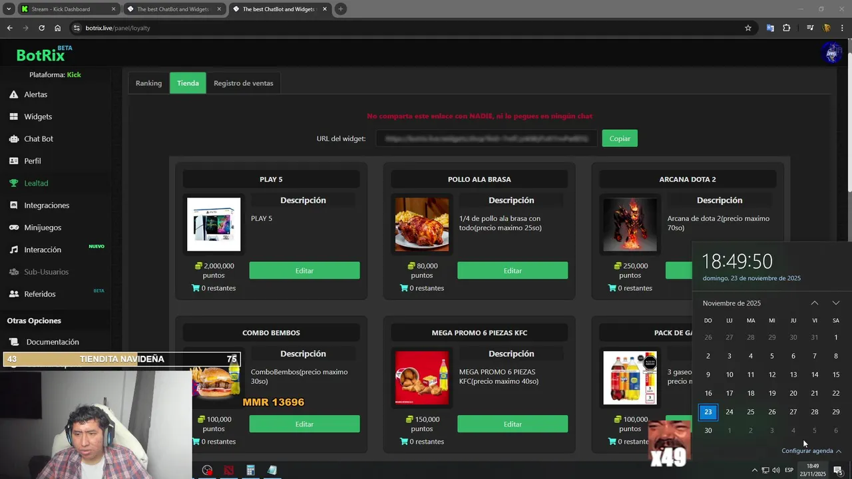Open Integraciones in the sidebar
This screenshot has height=479, width=852.
tap(47, 206)
